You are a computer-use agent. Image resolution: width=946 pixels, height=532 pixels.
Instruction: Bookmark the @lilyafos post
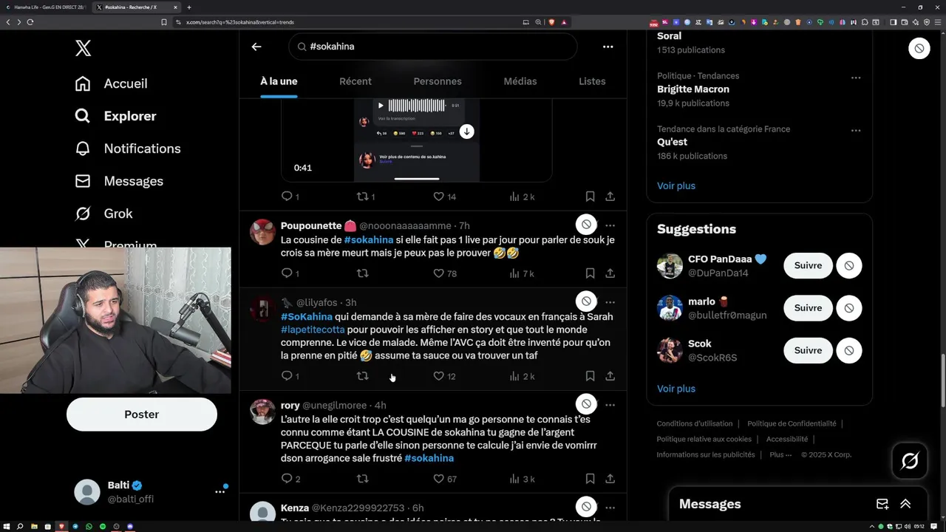coord(590,376)
